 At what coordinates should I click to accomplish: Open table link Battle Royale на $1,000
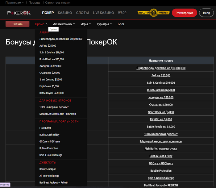(161, 127)
